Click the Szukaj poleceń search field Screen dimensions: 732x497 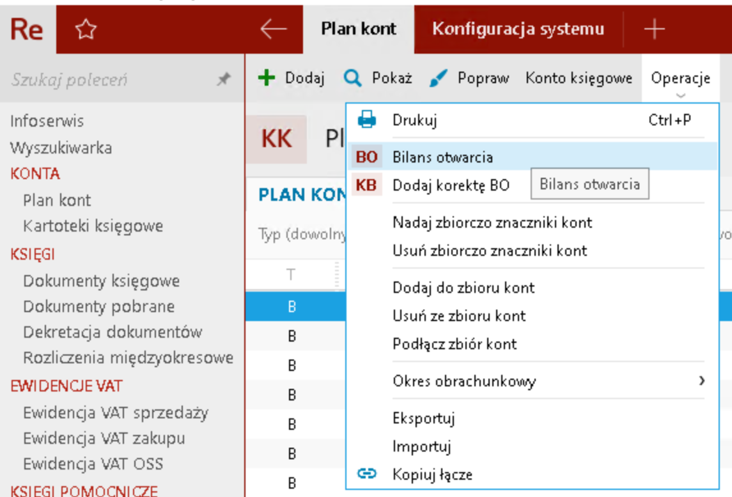[109, 79]
